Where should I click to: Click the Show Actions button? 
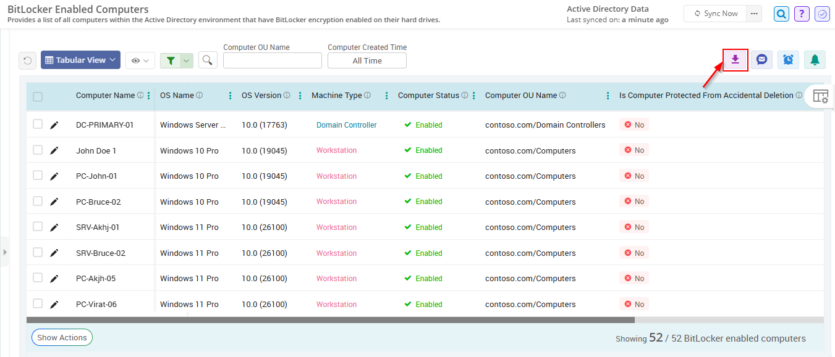61,337
